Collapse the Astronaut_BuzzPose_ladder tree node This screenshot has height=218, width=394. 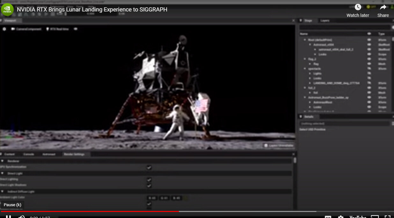305,97
